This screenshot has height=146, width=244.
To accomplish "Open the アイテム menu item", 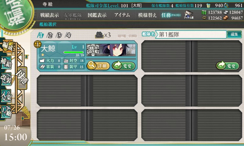I will pos(122,15).
